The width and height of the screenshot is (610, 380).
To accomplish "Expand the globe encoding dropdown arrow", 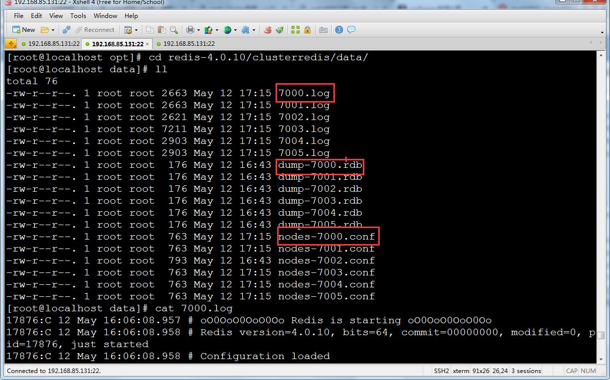I will (235, 30).
